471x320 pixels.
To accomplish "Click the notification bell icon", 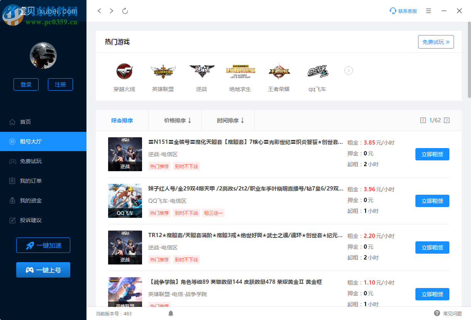I will coord(171,313).
